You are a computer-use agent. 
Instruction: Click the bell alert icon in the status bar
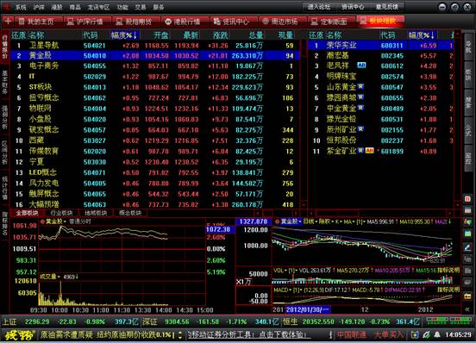click(437, 334)
